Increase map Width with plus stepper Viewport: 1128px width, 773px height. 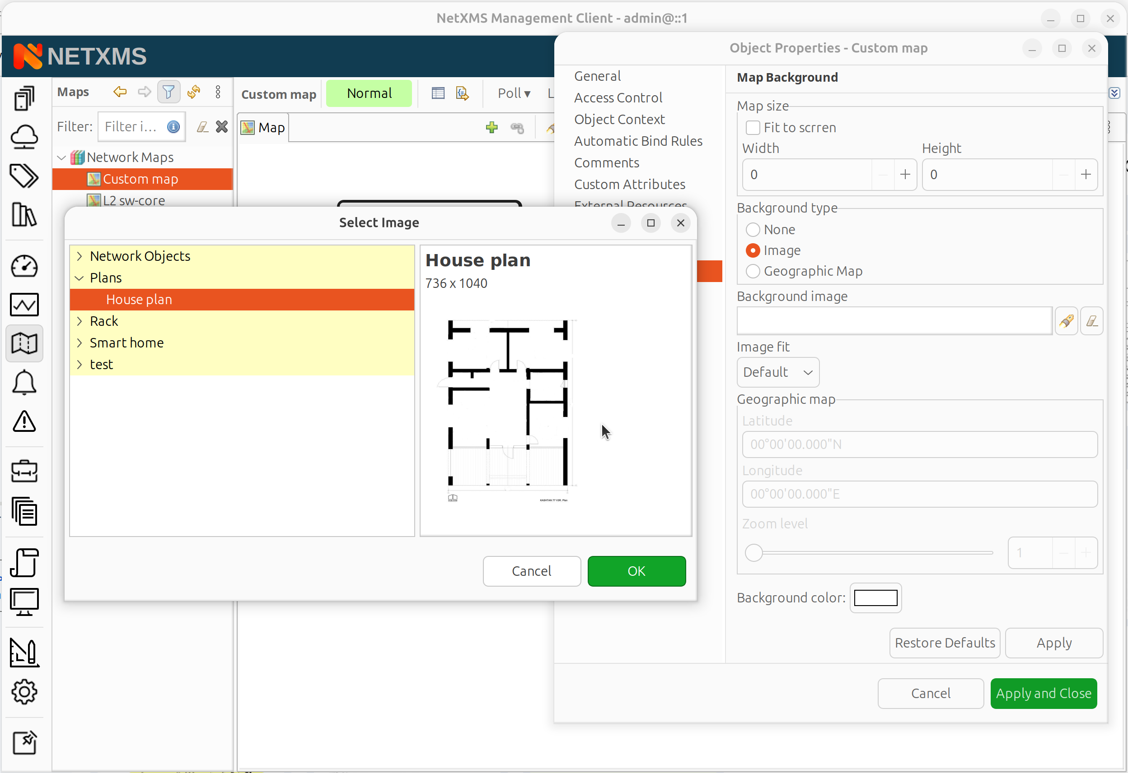(x=905, y=175)
